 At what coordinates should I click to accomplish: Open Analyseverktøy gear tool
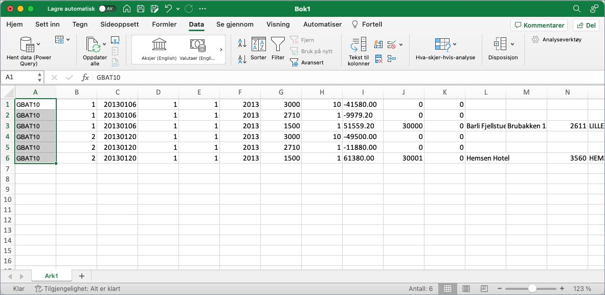tap(556, 39)
